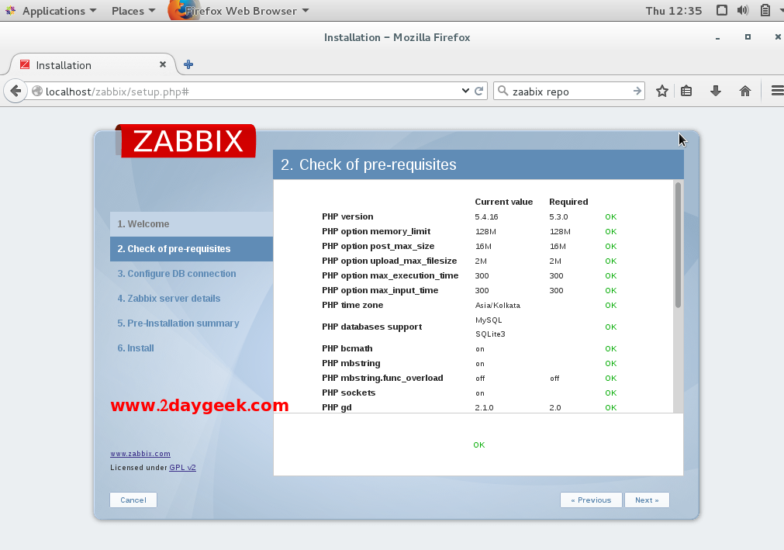This screenshot has height=550, width=784.
Task: Click PHP option max_execution_time label
Action: tap(390, 275)
